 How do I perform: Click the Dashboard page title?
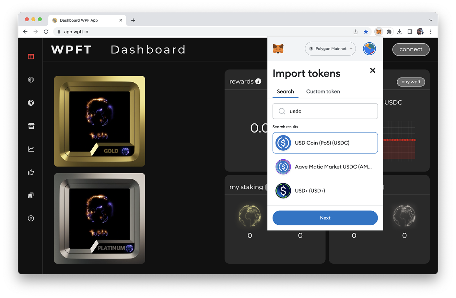coord(148,49)
